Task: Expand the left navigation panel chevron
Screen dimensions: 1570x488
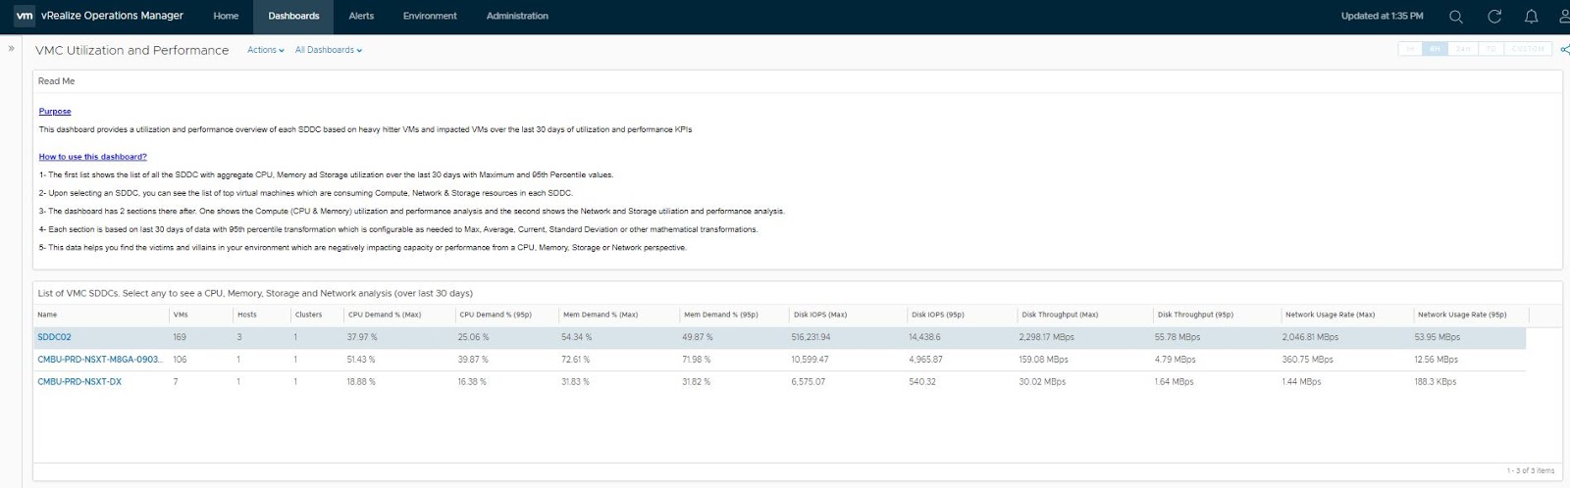Action: tap(12, 48)
